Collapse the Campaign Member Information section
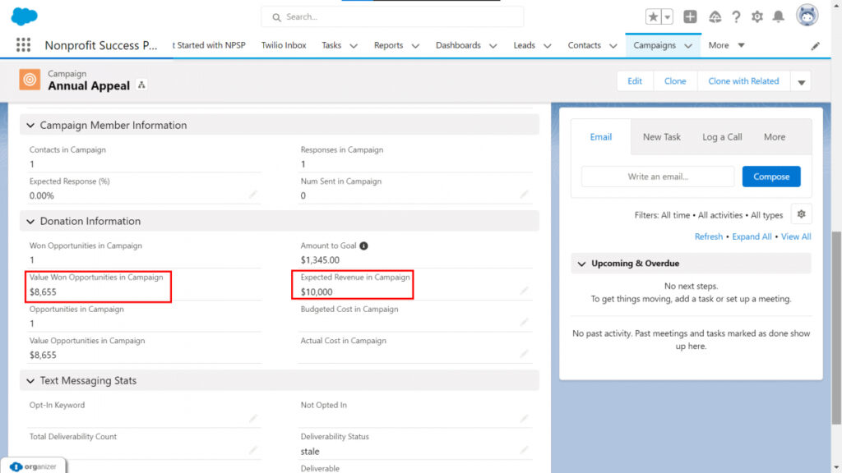 pyautogui.click(x=31, y=126)
